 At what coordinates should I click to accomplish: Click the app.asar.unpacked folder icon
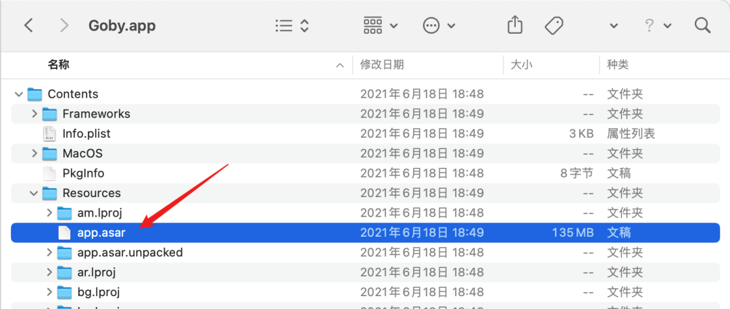tap(65, 253)
